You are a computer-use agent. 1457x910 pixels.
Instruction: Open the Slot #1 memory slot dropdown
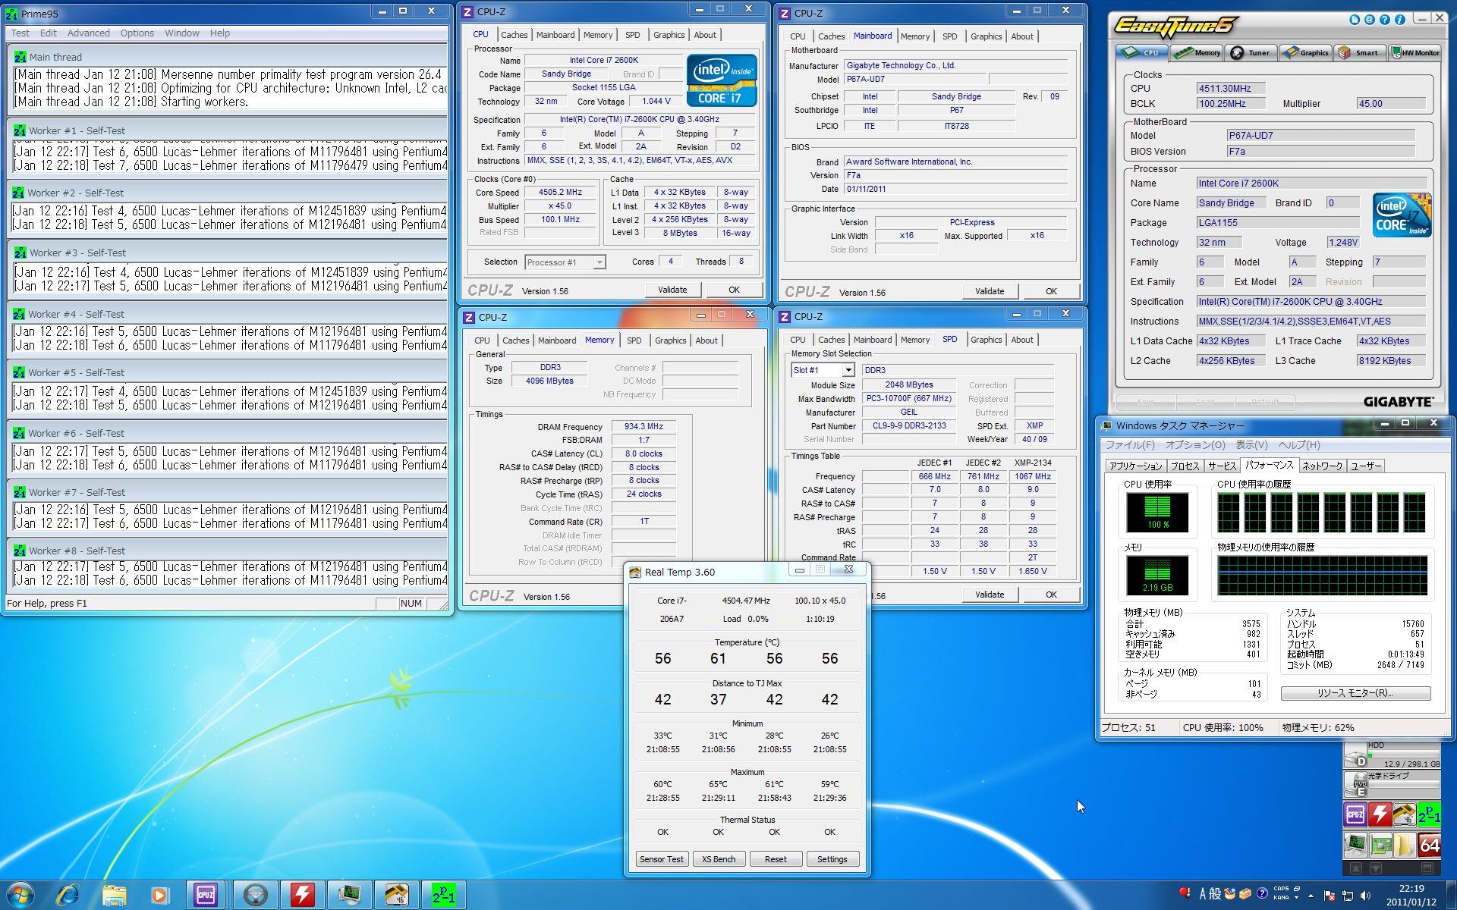[x=848, y=370]
